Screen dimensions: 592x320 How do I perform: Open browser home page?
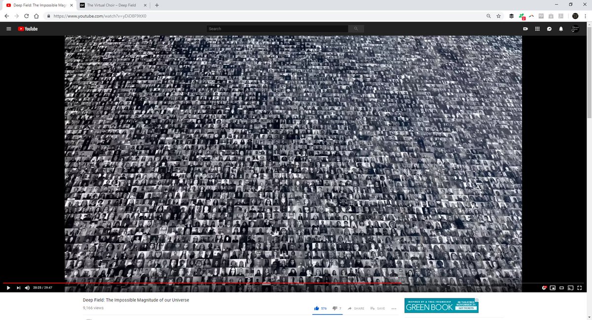coord(37,16)
